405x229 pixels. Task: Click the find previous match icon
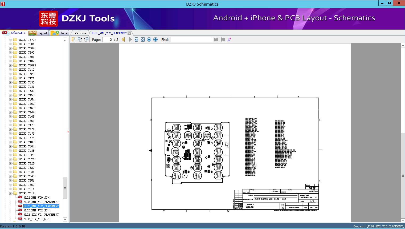(x=216, y=39)
